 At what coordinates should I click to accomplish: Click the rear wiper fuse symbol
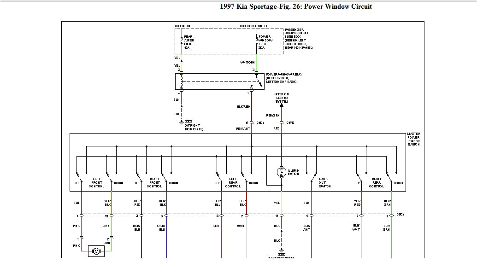pos(181,41)
